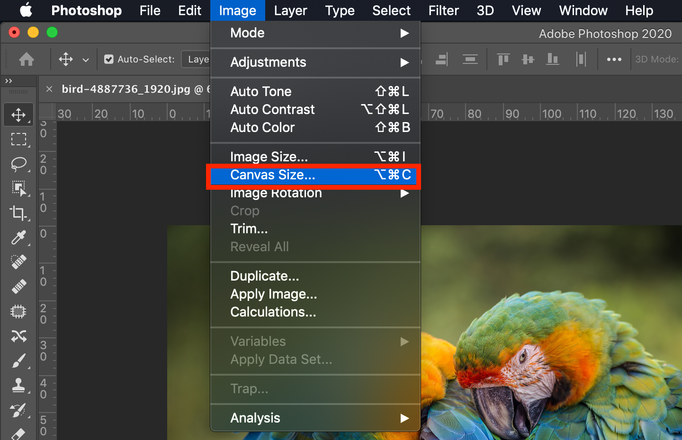Choose Calculations... menu entry
682x440 pixels.
click(x=315, y=312)
